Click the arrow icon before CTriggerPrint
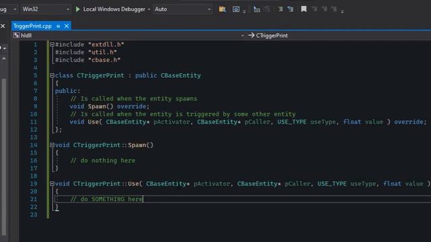The width and height of the screenshot is (431, 242). click(251, 36)
